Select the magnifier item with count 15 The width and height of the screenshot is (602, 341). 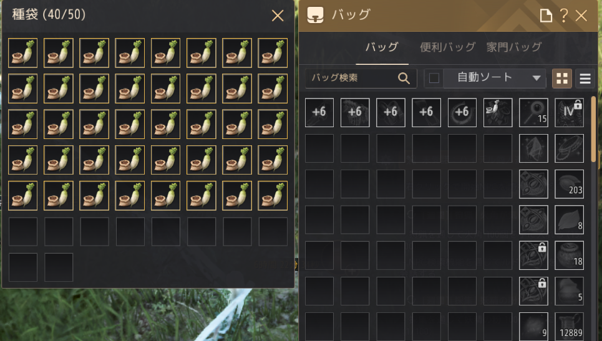533,112
